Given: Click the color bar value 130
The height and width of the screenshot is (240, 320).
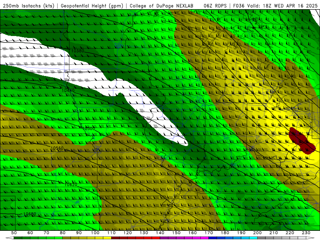Looking at the screenshot, I should point(144,233).
